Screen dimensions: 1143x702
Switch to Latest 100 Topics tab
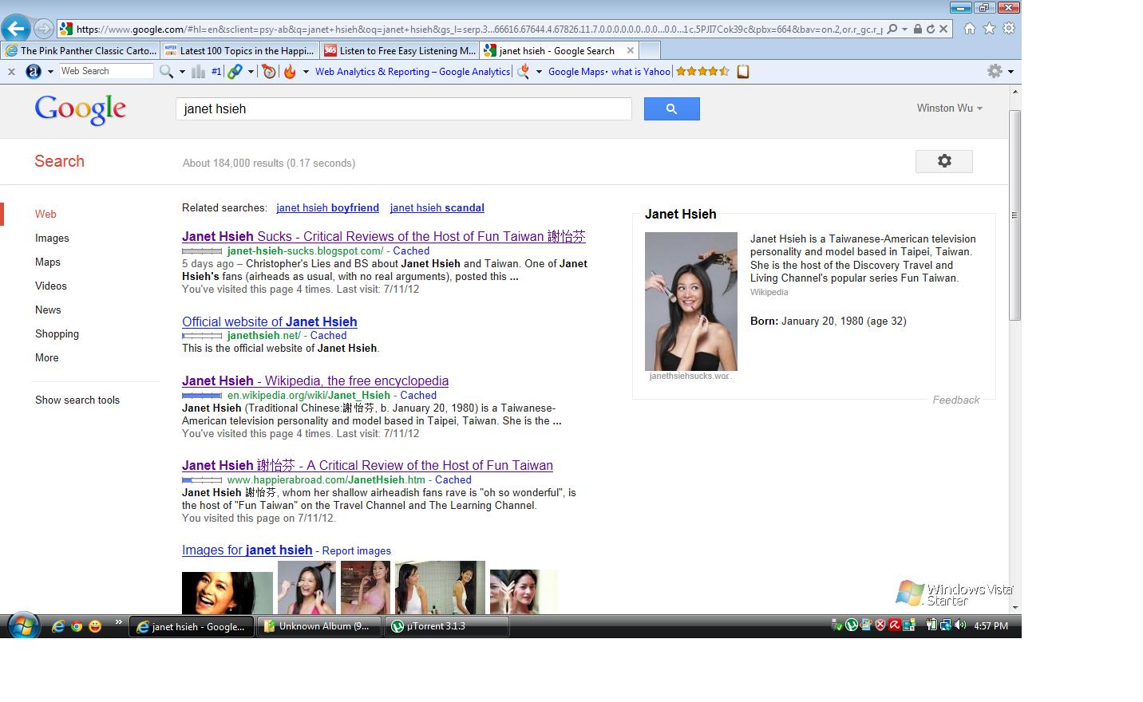coord(239,50)
